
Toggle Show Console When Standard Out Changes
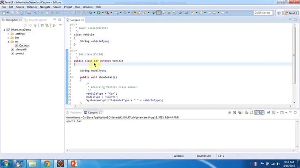pyautogui.click(x=257, y=112)
